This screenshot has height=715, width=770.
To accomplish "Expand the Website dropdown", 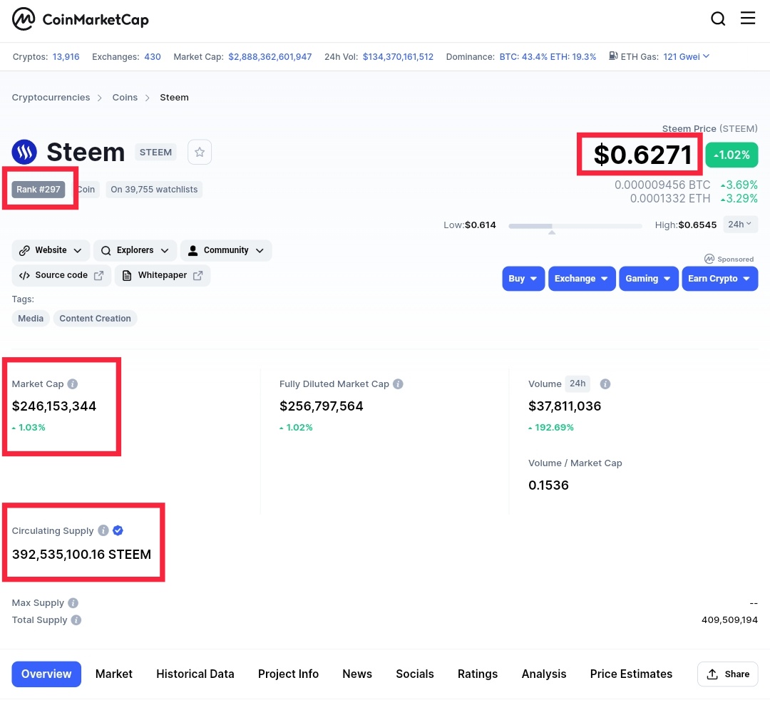I will pyautogui.click(x=51, y=250).
